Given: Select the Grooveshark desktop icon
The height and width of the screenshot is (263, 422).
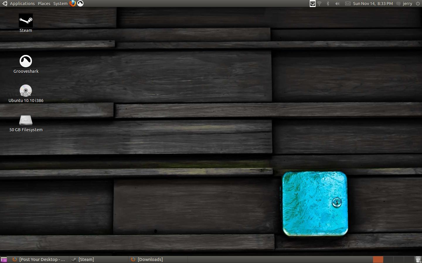Looking at the screenshot, I should pos(26,61).
